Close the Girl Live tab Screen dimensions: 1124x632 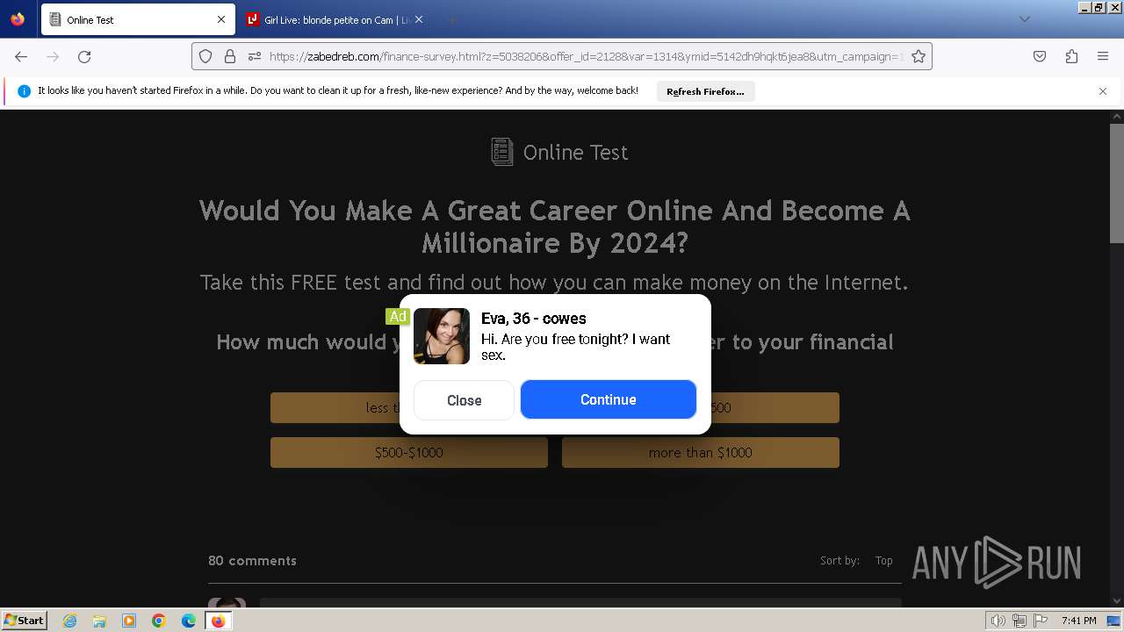point(419,19)
